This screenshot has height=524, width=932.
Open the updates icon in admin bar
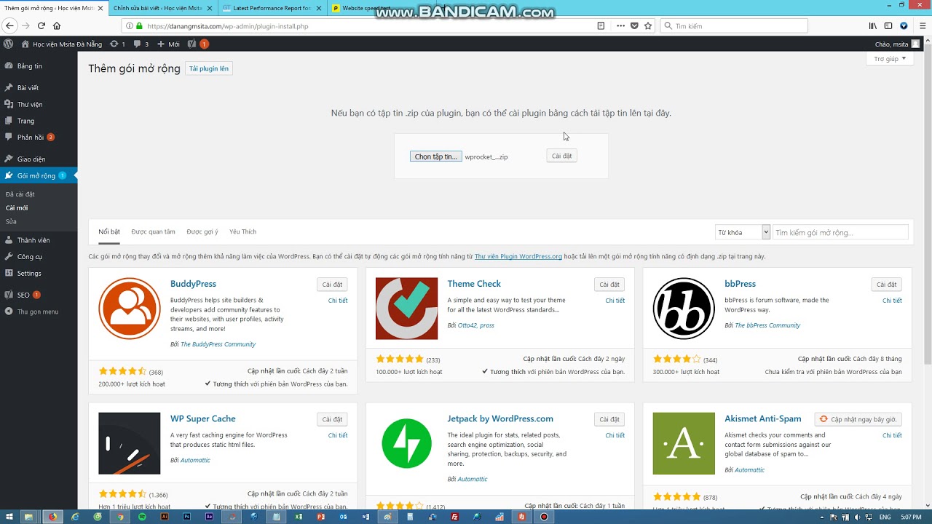coord(117,44)
